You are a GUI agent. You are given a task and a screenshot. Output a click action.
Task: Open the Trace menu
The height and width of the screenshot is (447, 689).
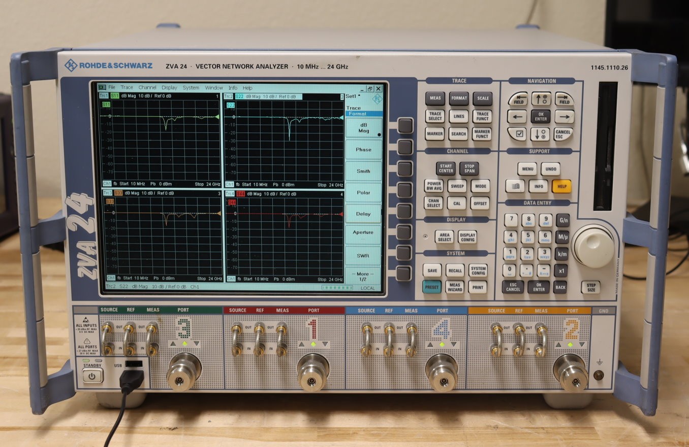[x=127, y=87]
